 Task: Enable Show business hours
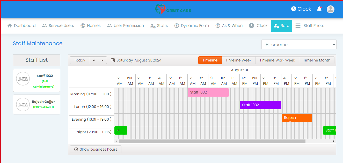(96, 149)
